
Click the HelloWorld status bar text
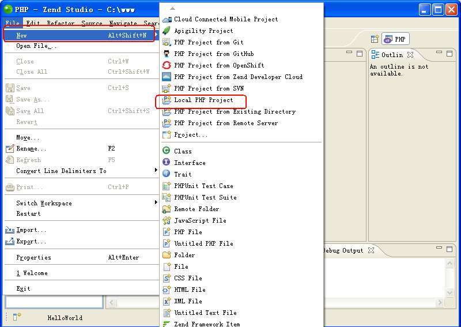65,318
